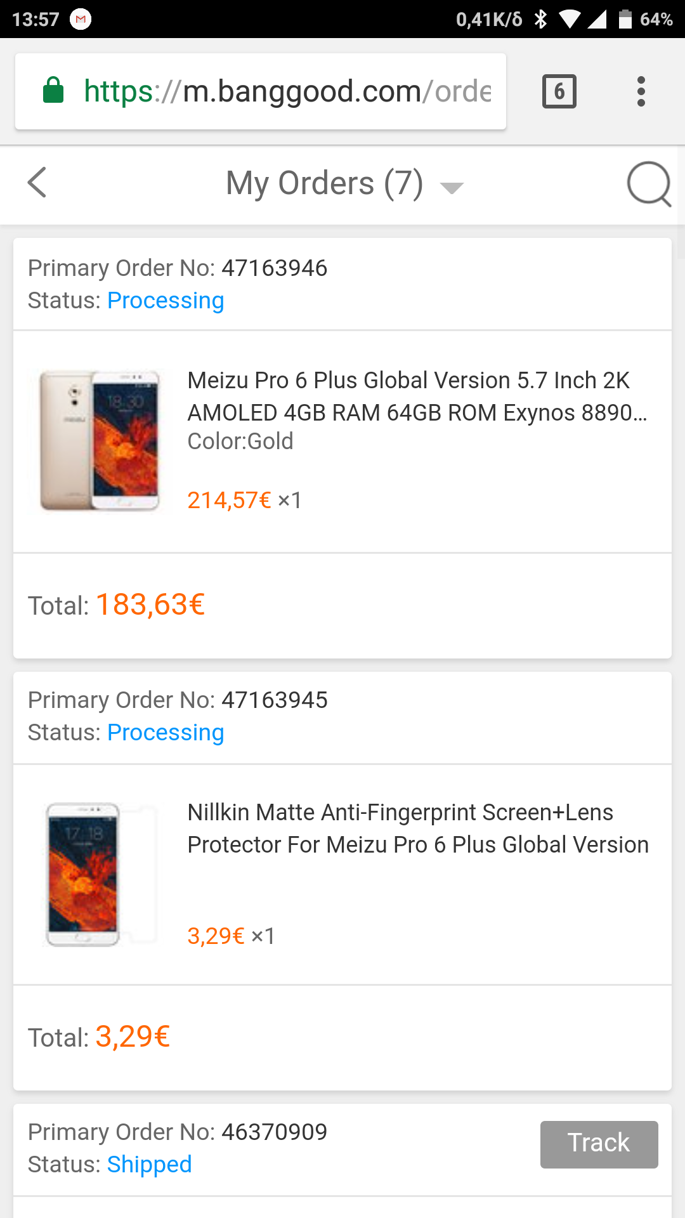
Task: Select primary order number 47163946
Action: 274,268
